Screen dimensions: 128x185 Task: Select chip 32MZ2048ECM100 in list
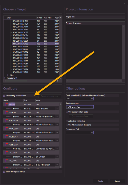[20, 32]
